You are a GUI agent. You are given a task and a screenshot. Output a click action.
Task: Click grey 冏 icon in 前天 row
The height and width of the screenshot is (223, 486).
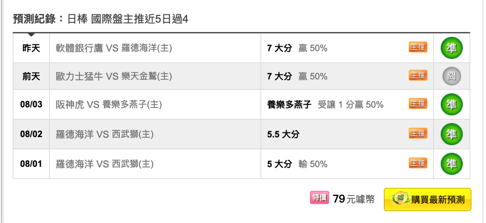tap(452, 76)
